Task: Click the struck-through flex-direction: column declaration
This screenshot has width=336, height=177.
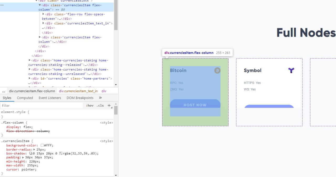Action: (x=28, y=131)
